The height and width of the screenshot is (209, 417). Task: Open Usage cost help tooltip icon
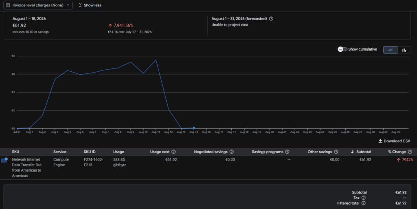click(x=173, y=152)
